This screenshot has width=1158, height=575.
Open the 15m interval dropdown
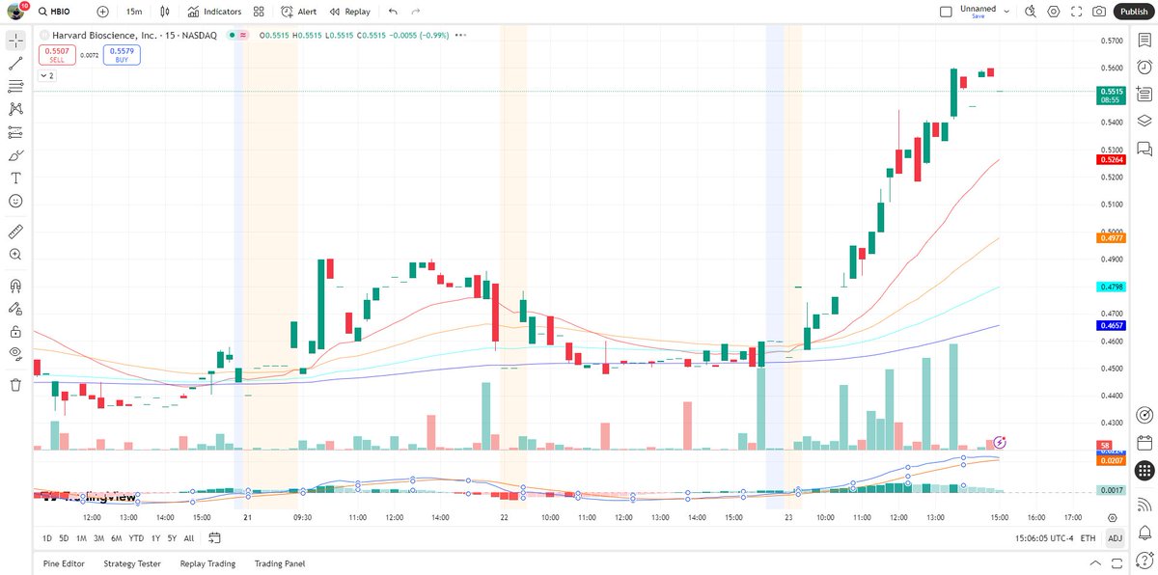134,12
